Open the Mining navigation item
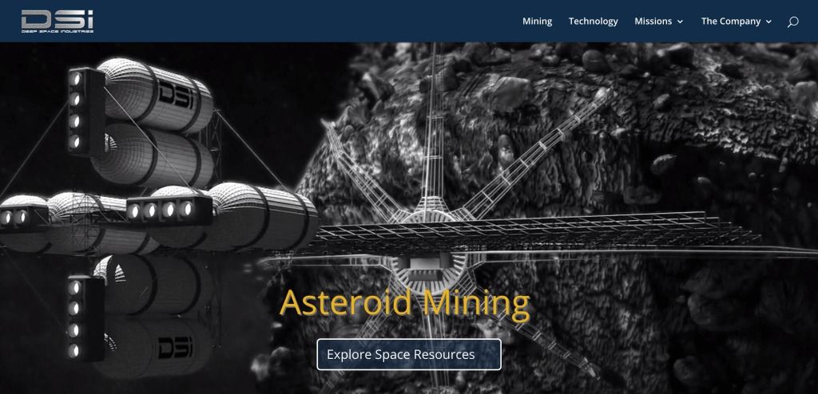This screenshot has height=394, width=818. (x=537, y=22)
